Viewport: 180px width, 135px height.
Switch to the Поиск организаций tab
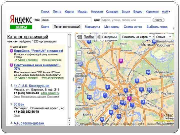click(x=67, y=27)
